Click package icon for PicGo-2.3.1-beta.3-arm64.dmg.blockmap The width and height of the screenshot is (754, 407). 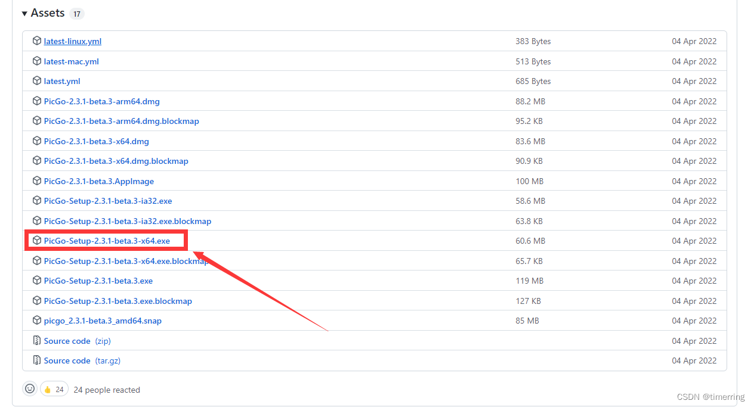pyautogui.click(x=37, y=121)
